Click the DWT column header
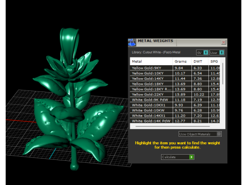Image resolution: width=247 pixels, height=185 pixels. (x=200, y=61)
